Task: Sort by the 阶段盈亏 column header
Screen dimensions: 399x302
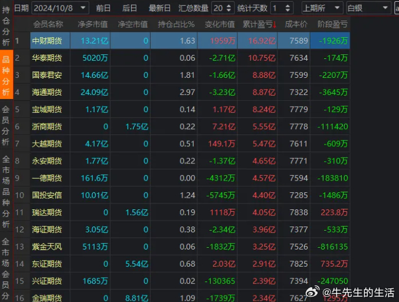Action: tap(332, 24)
